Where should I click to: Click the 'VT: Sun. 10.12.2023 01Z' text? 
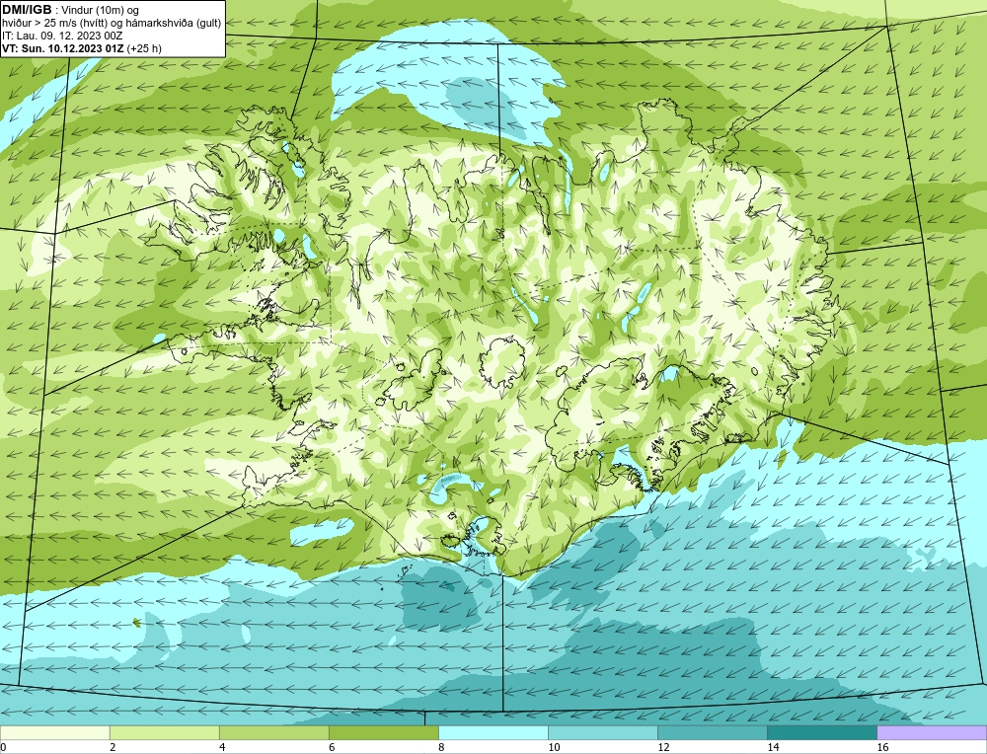click(x=63, y=47)
